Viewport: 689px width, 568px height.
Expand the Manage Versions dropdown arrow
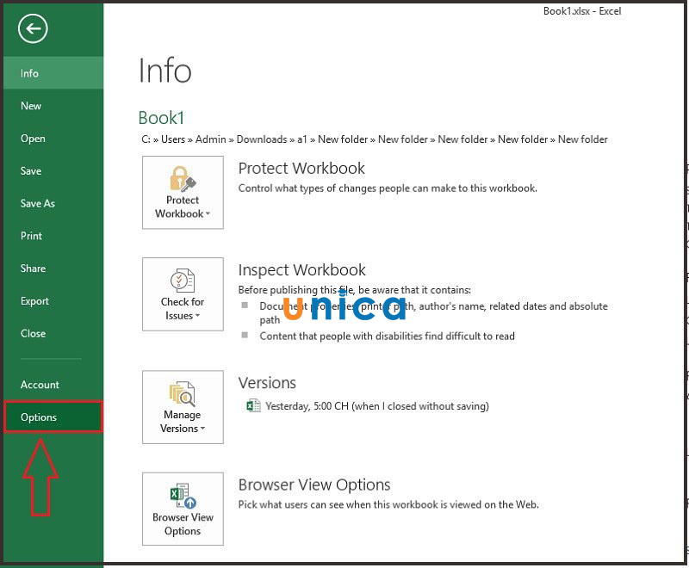point(202,429)
